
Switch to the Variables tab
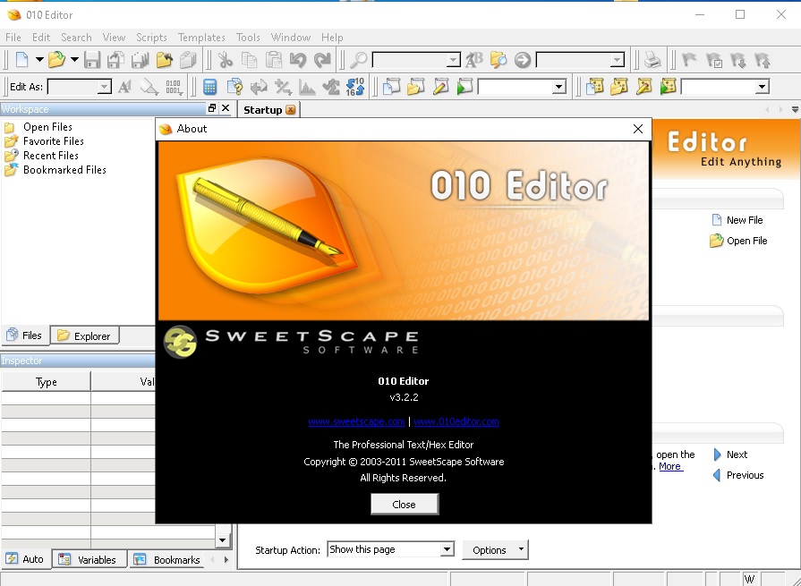click(x=89, y=558)
